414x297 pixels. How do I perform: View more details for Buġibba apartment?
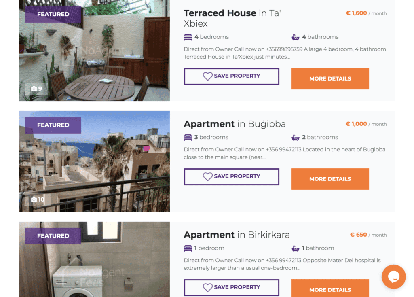tap(330, 179)
